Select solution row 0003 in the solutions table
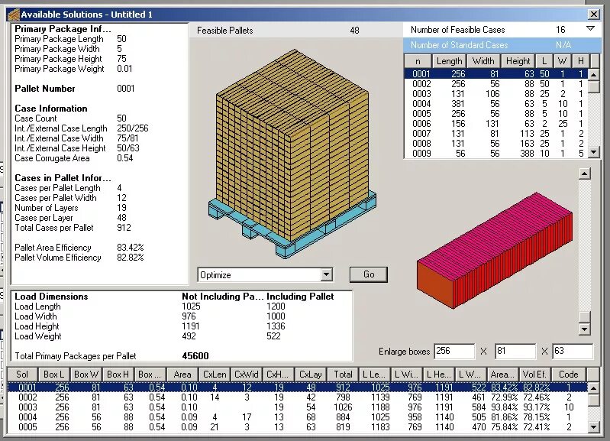 [297, 407]
